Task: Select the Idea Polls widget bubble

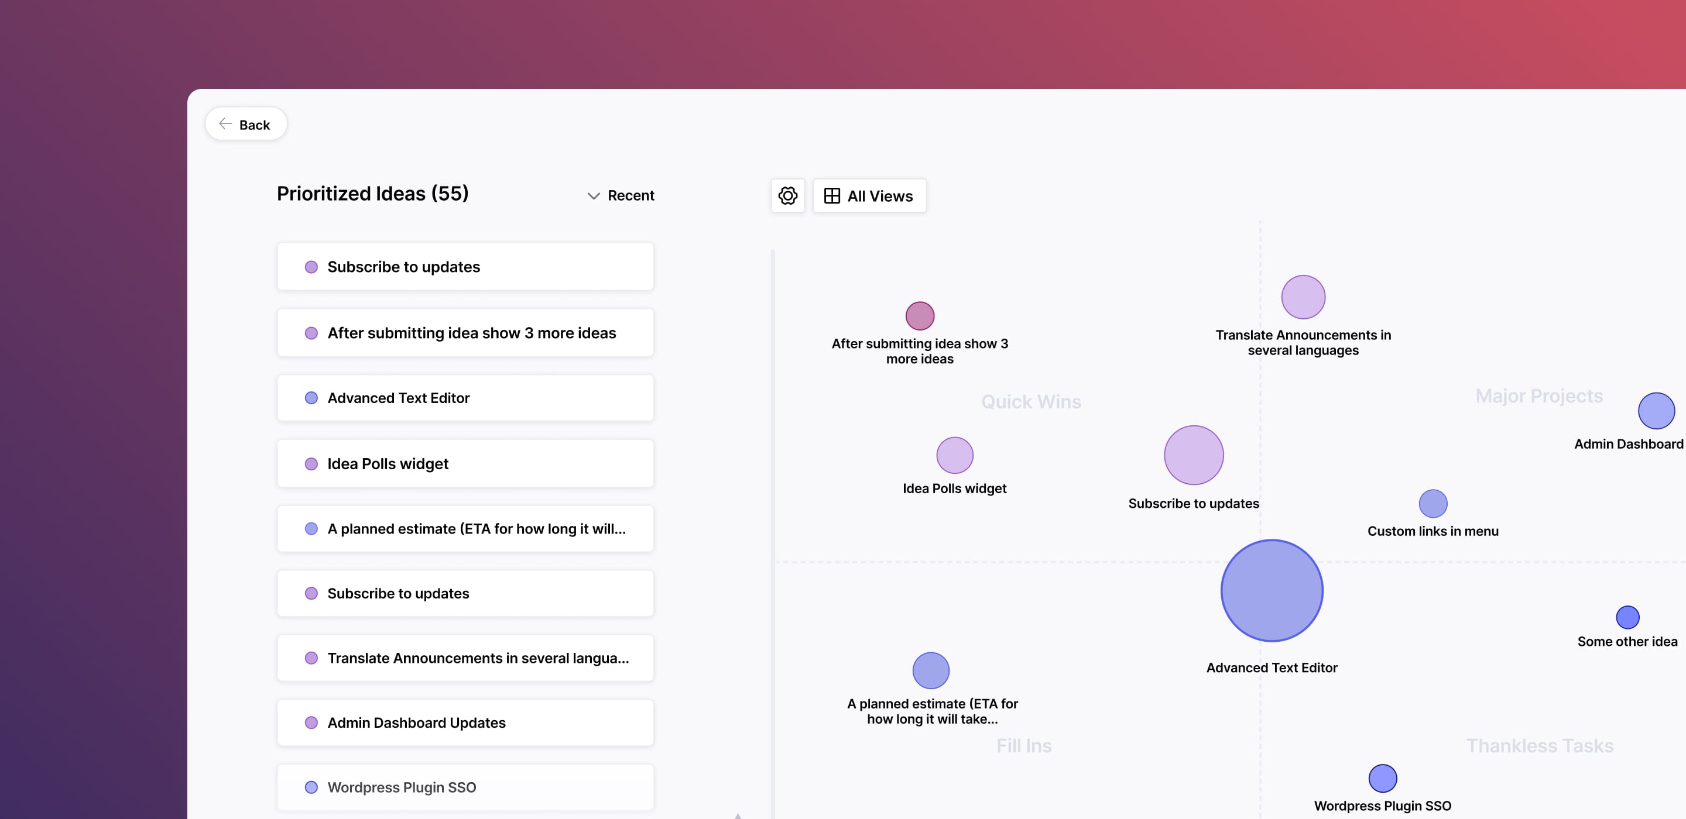Action: point(954,455)
